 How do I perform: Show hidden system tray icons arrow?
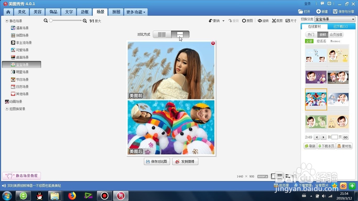(x=311, y=196)
